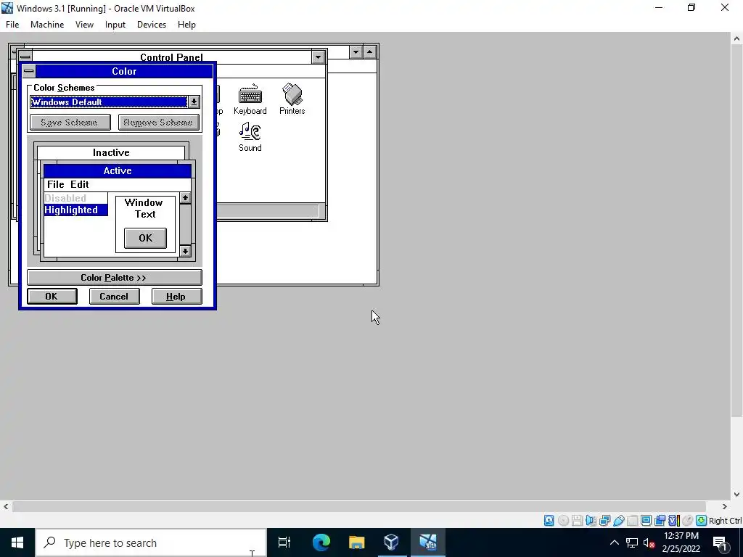Click the sample OK button in preview

pos(145,238)
